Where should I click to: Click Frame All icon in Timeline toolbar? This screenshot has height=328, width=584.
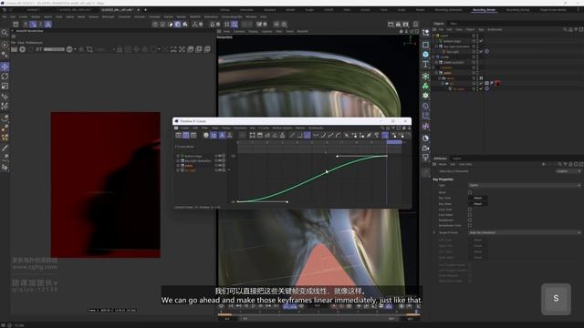click(253, 135)
